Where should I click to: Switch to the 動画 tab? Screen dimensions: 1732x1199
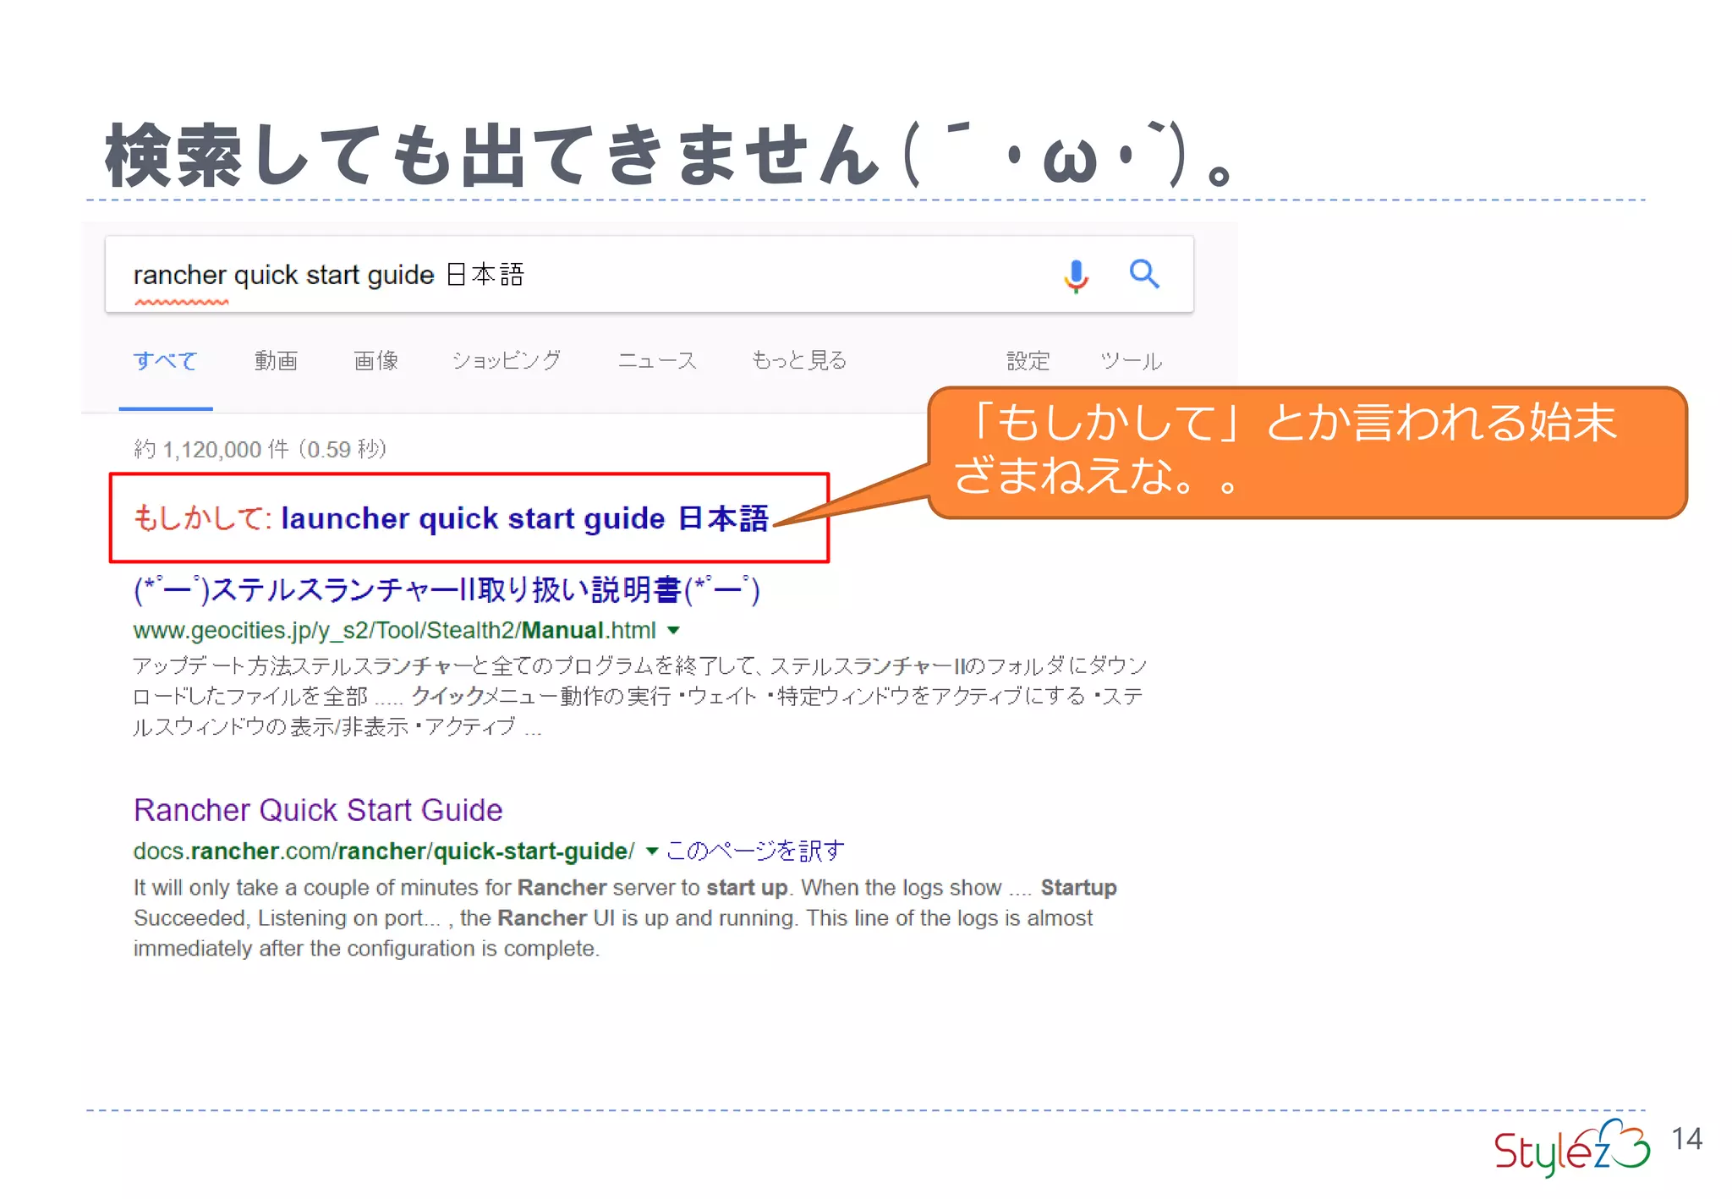(276, 361)
